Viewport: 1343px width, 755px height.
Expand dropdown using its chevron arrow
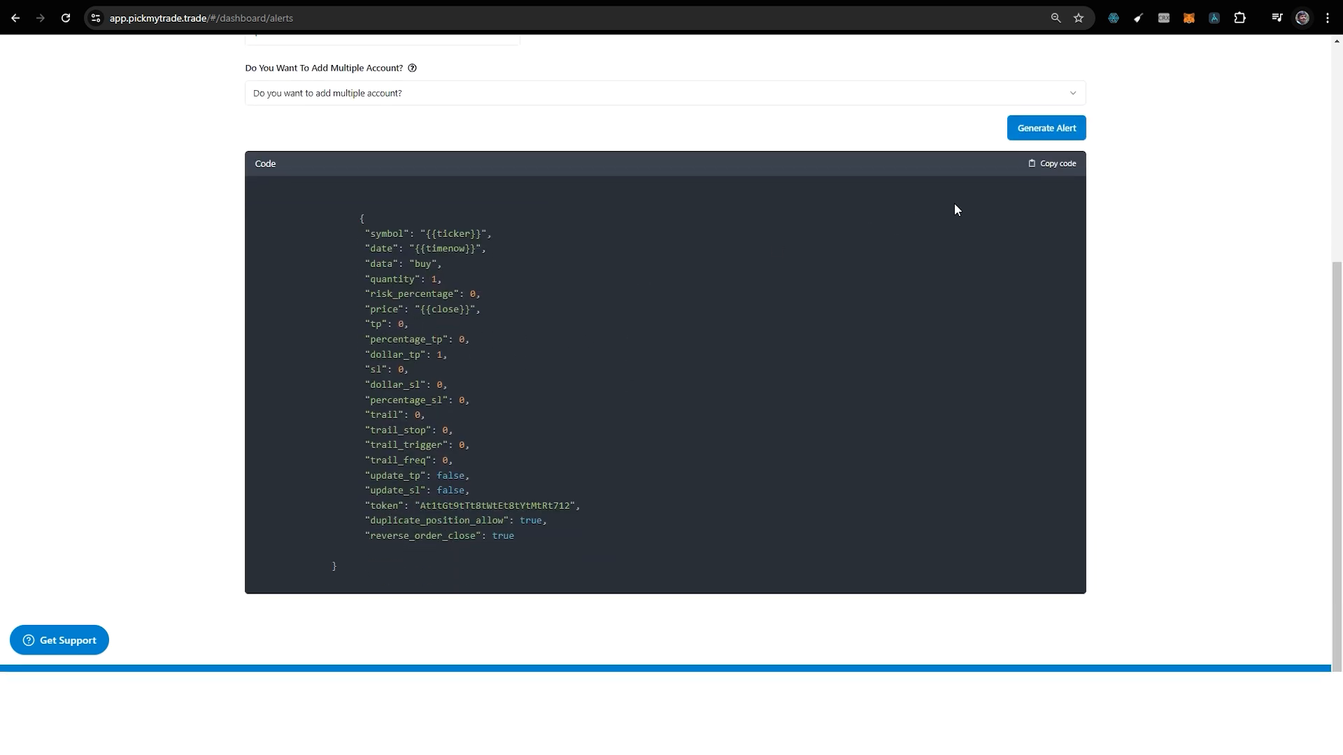(1073, 93)
